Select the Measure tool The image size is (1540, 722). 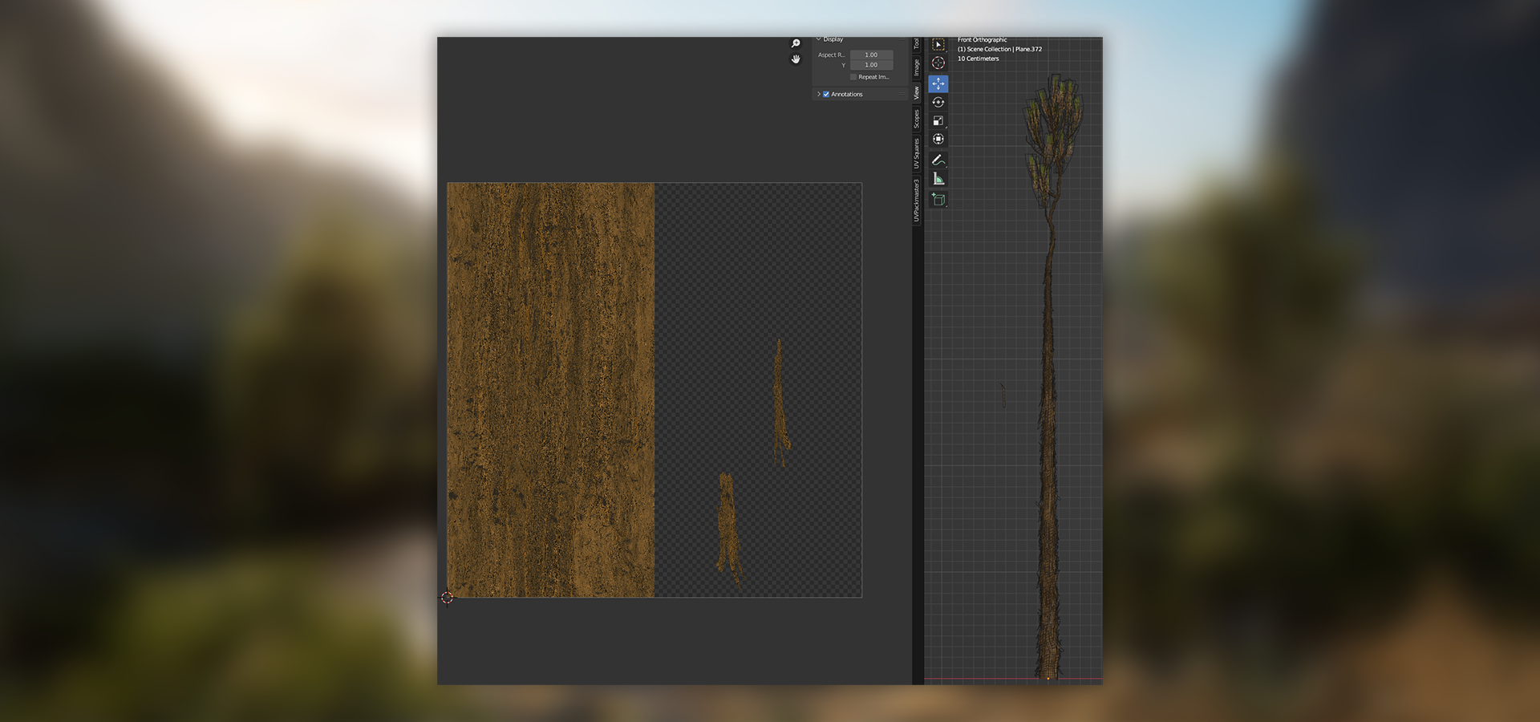tap(938, 179)
